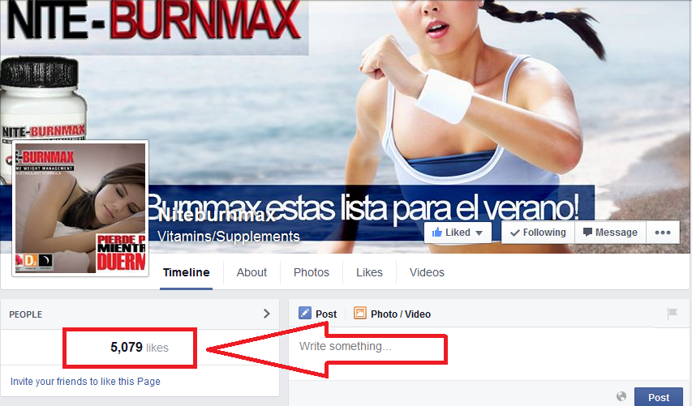692x406 pixels.
Task: Open the Liked dropdown button
Action: 458,233
